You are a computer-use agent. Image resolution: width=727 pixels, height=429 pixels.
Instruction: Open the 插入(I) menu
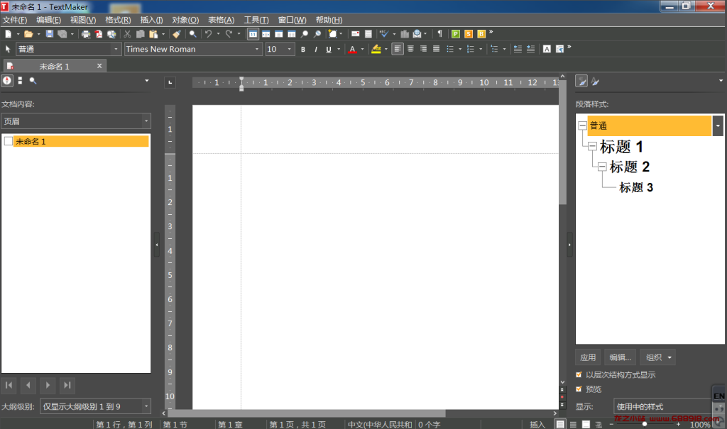pos(151,20)
